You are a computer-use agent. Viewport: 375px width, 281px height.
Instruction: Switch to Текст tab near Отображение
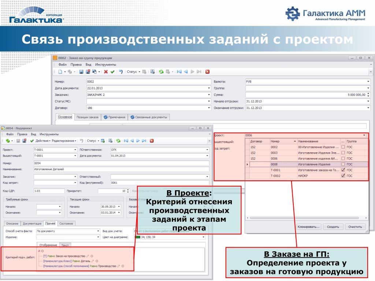click(x=65, y=245)
